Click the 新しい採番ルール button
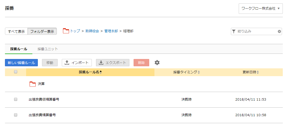This screenshot has height=125, width=288. 21,63
